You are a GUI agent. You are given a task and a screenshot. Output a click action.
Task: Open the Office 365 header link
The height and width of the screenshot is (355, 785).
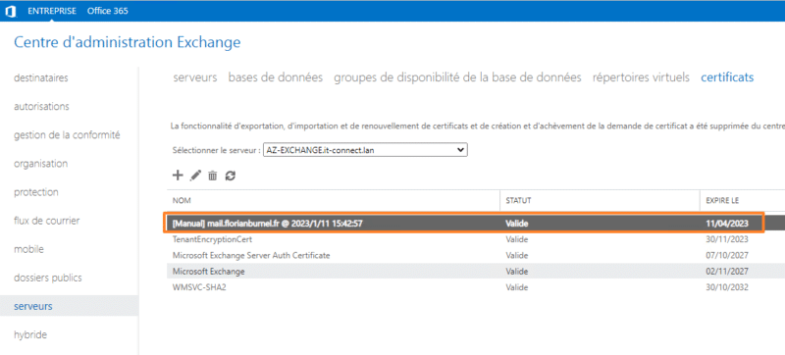tap(108, 11)
